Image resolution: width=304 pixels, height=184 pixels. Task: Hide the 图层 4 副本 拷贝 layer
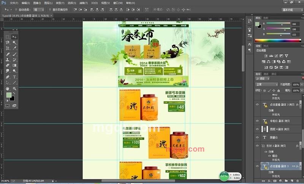[x=257, y=129]
